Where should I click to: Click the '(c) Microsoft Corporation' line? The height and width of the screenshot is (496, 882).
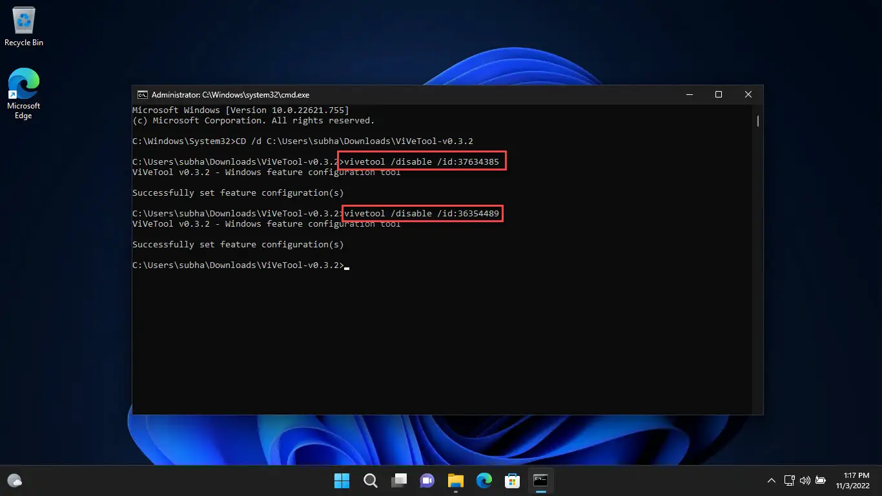click(x=253, y=121)
